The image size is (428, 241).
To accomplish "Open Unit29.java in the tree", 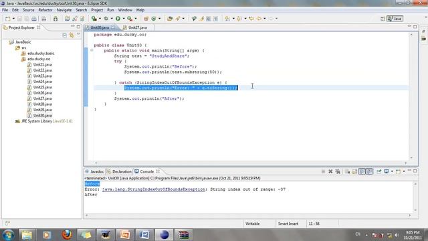I will point(42,110).
